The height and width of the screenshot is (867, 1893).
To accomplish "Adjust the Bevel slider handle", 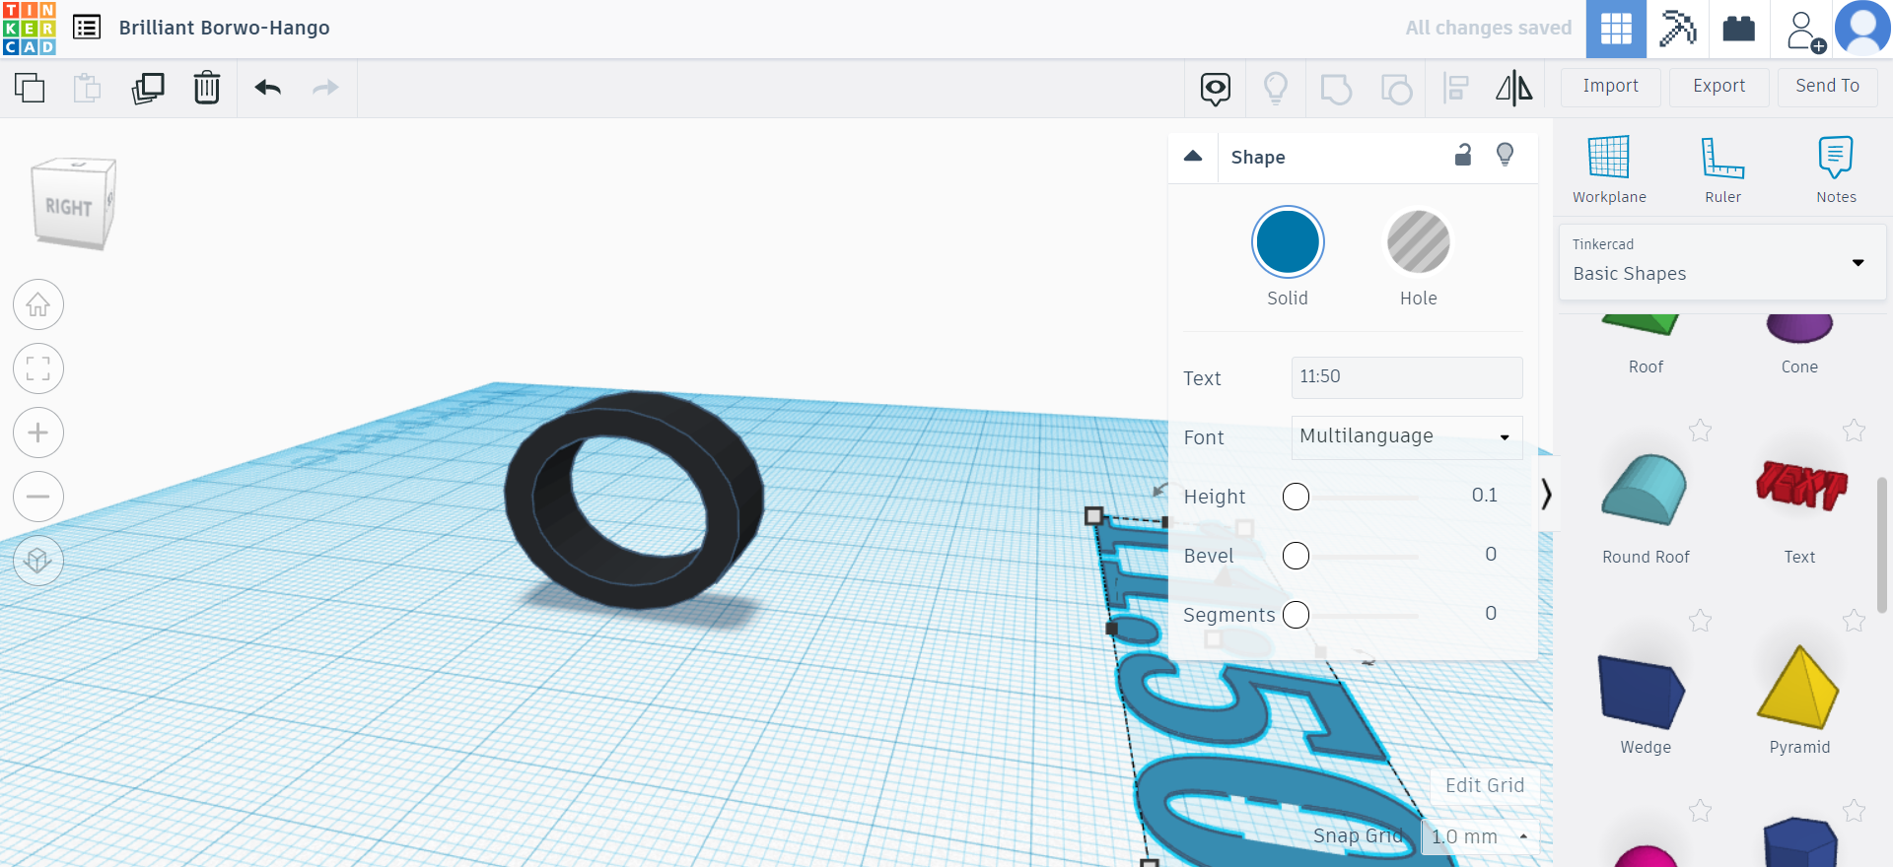I will pos(1297,556).
